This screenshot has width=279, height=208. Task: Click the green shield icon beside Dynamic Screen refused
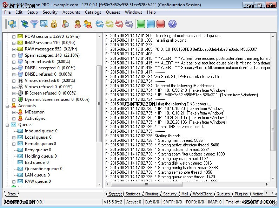coord(20,99)
